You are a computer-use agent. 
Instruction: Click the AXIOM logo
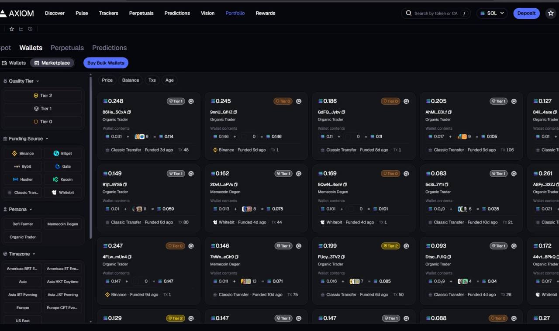click(x=17, y=13)
